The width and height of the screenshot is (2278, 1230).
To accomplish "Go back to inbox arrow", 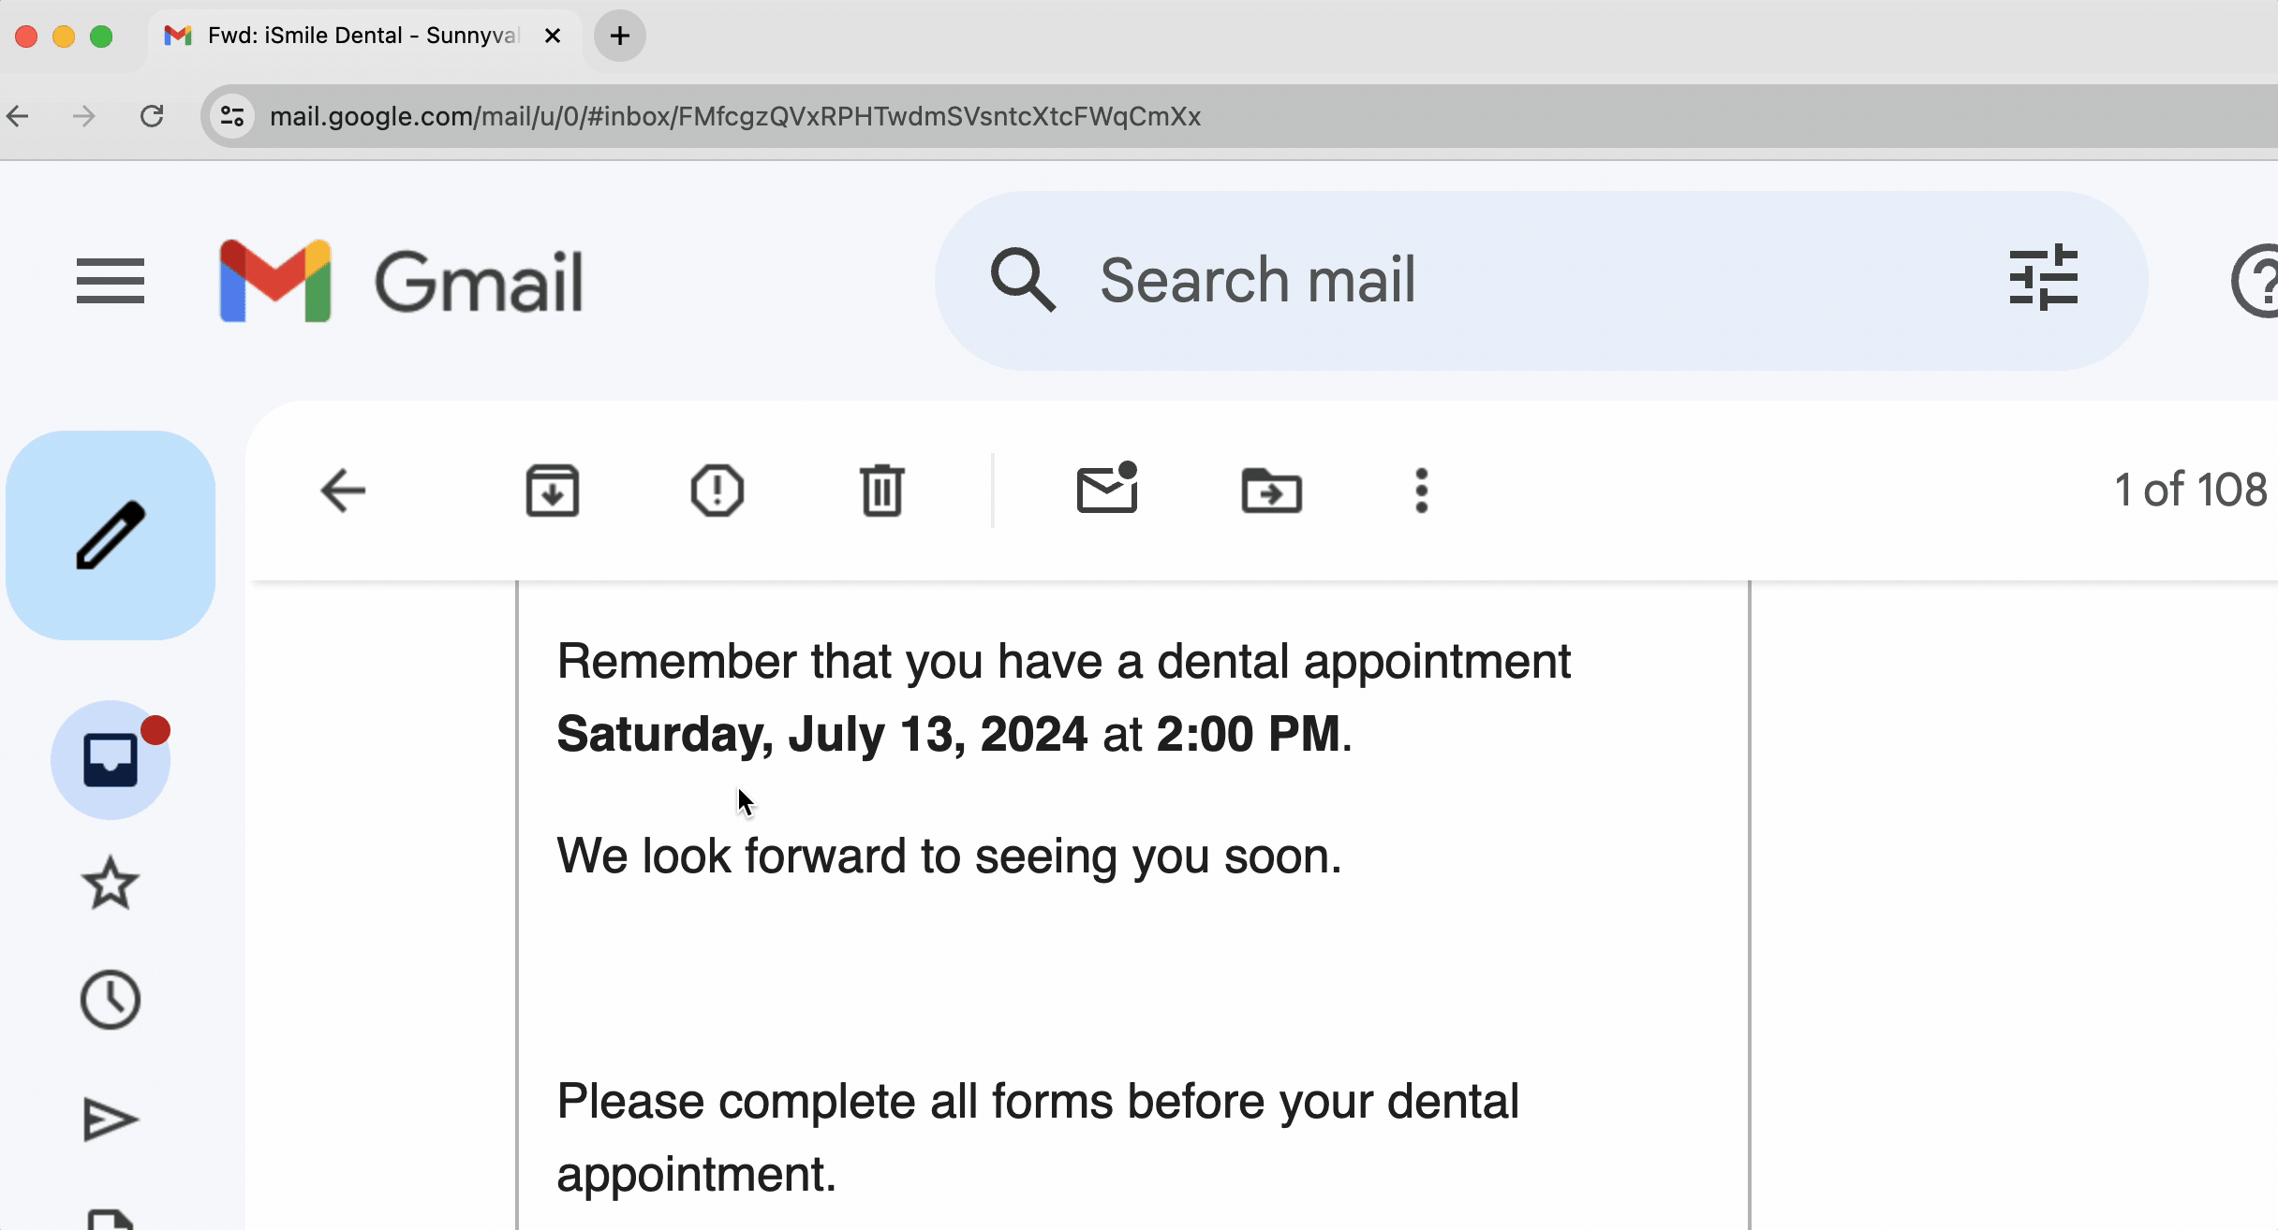I will pos(343,491).
